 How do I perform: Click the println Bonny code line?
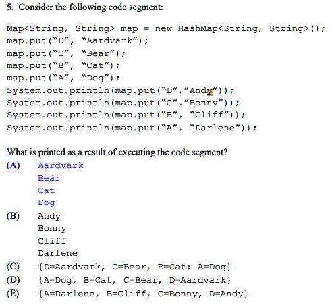tap(123, 103)
